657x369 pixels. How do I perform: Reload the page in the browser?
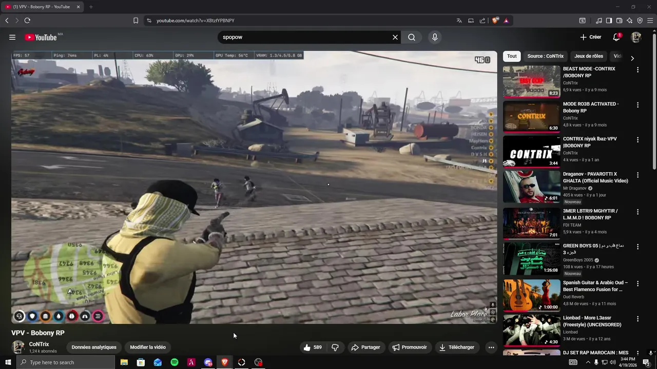[27, 20]
